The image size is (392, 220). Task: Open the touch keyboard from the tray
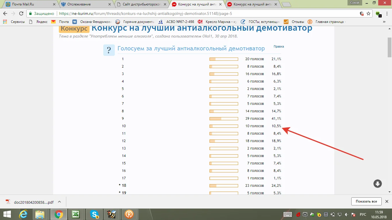tap(288, 214)
